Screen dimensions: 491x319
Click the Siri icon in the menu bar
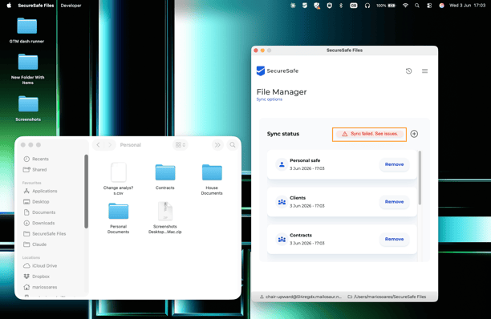coord(441,6)
